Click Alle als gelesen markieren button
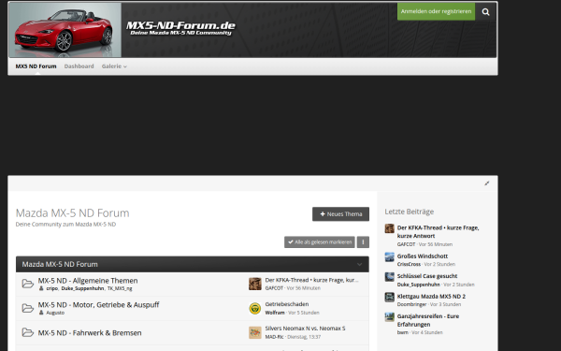This screenshot has height=351, width=561. coord(320,242)
